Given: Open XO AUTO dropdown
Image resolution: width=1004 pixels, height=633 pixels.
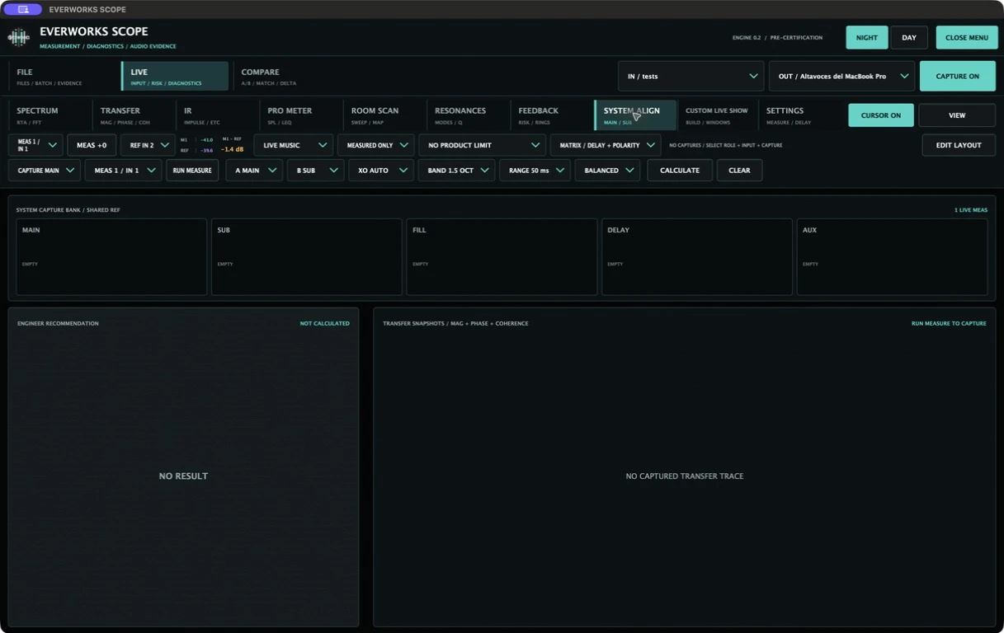Looking at the screenshot, I should pyautogui.click(x=381, y=171).
